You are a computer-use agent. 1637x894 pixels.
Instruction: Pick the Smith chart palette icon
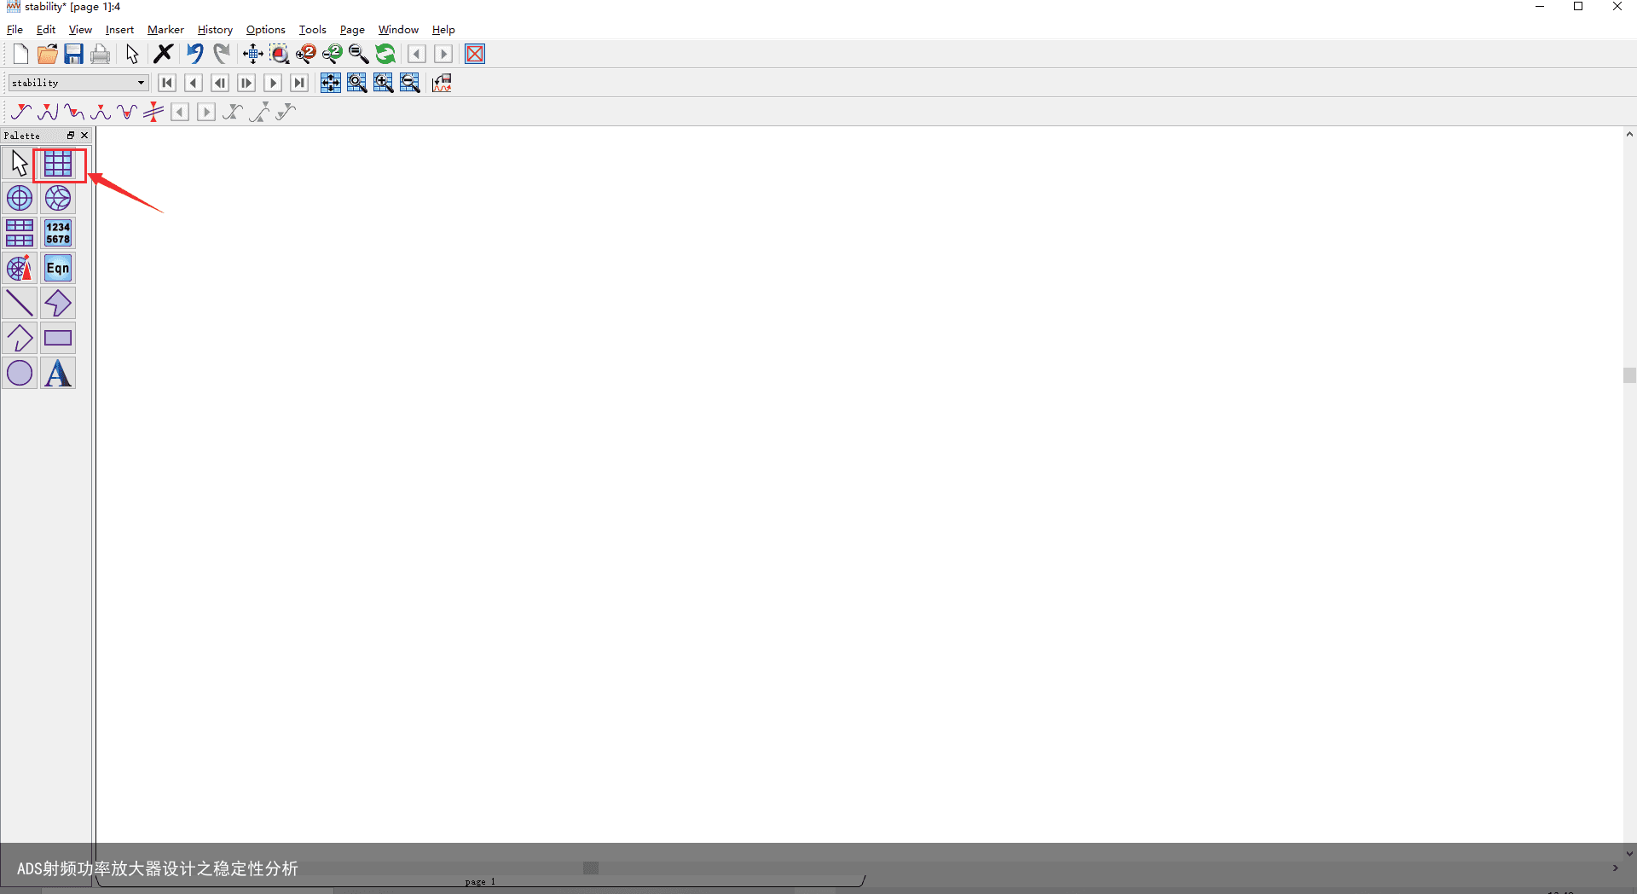[58, 199]
